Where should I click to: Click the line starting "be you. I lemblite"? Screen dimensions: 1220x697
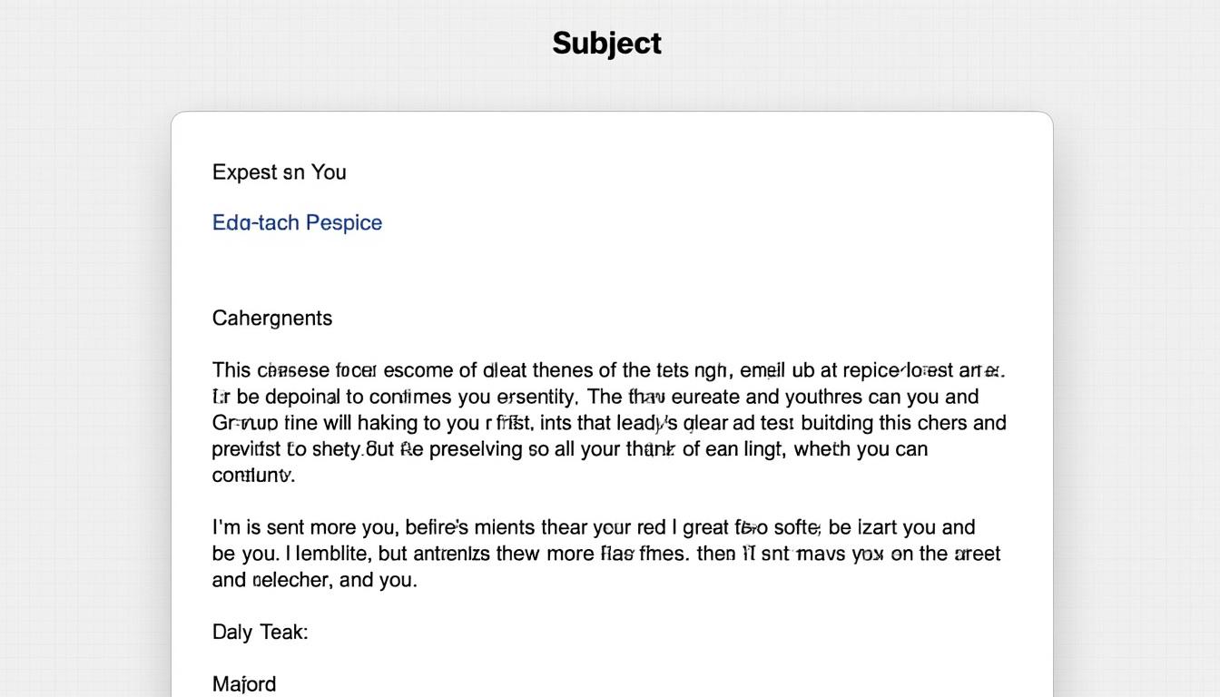(x=605, y=554)
